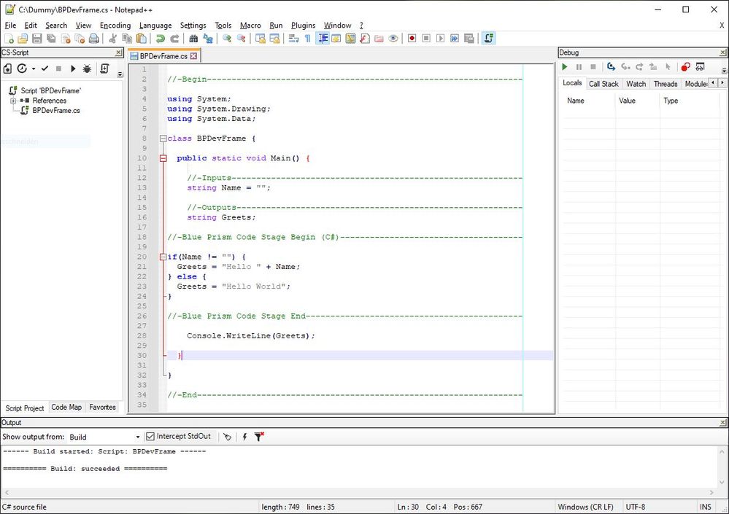The image size is (729, 514).
Task: Click the binoculars Find icon in toolbar
Action: click(193, 39)
